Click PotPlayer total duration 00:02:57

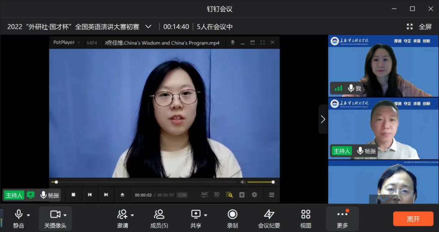165,195
